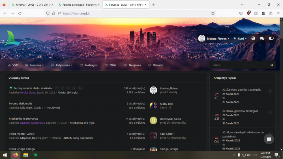
Task: Open the Firefox extensions puzzle icon
Action: [x=271, y=13]
